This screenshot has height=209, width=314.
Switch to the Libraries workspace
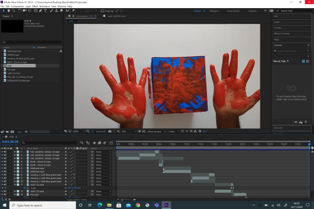pyautogui.click(x=252, y=11)
